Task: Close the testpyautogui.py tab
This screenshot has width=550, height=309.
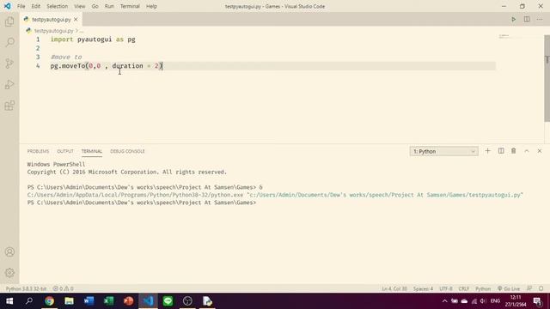Action: pyautogui.click(x=76, y=20)
